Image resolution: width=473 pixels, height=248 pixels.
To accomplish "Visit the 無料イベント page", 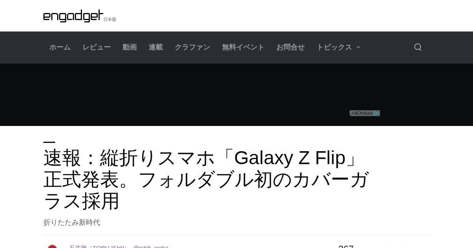I will pos(243,47).
